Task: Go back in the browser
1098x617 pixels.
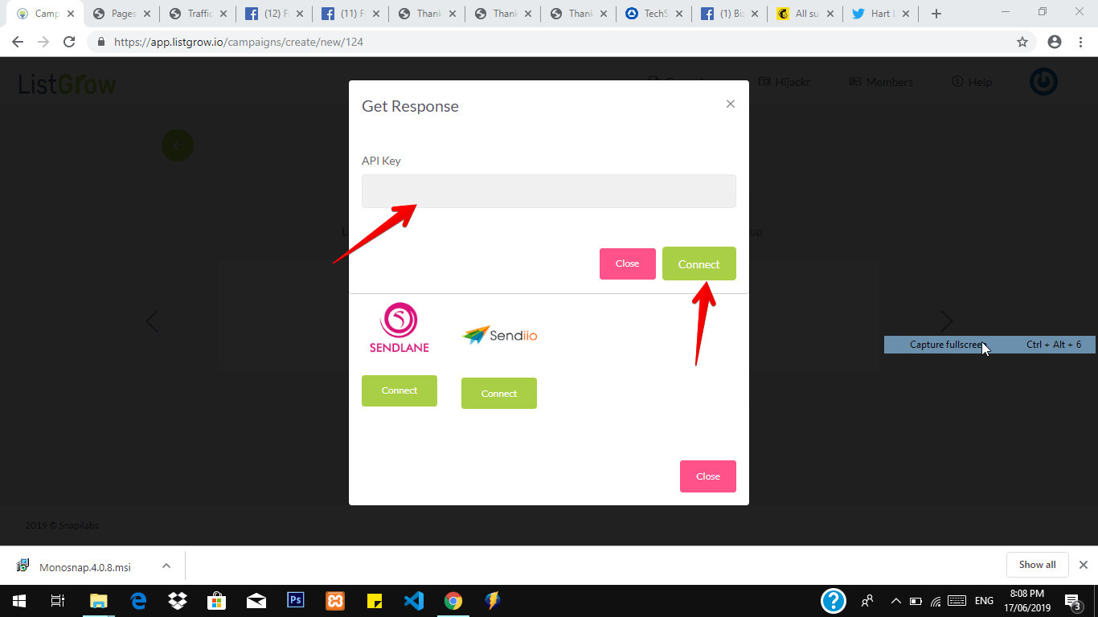Action: click(18, 42)
